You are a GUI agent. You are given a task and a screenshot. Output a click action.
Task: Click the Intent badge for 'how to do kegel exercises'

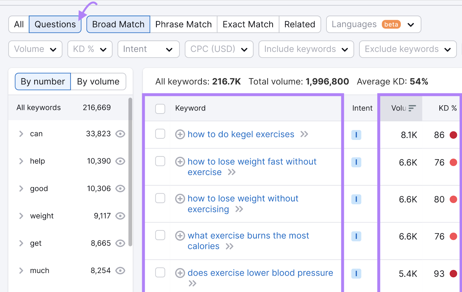point(356,134)
